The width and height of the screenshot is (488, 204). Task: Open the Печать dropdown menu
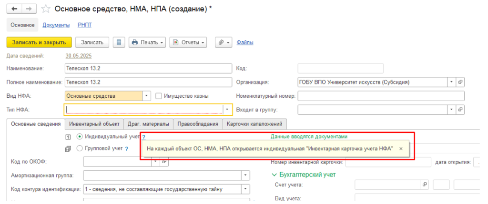coord(147,43)
